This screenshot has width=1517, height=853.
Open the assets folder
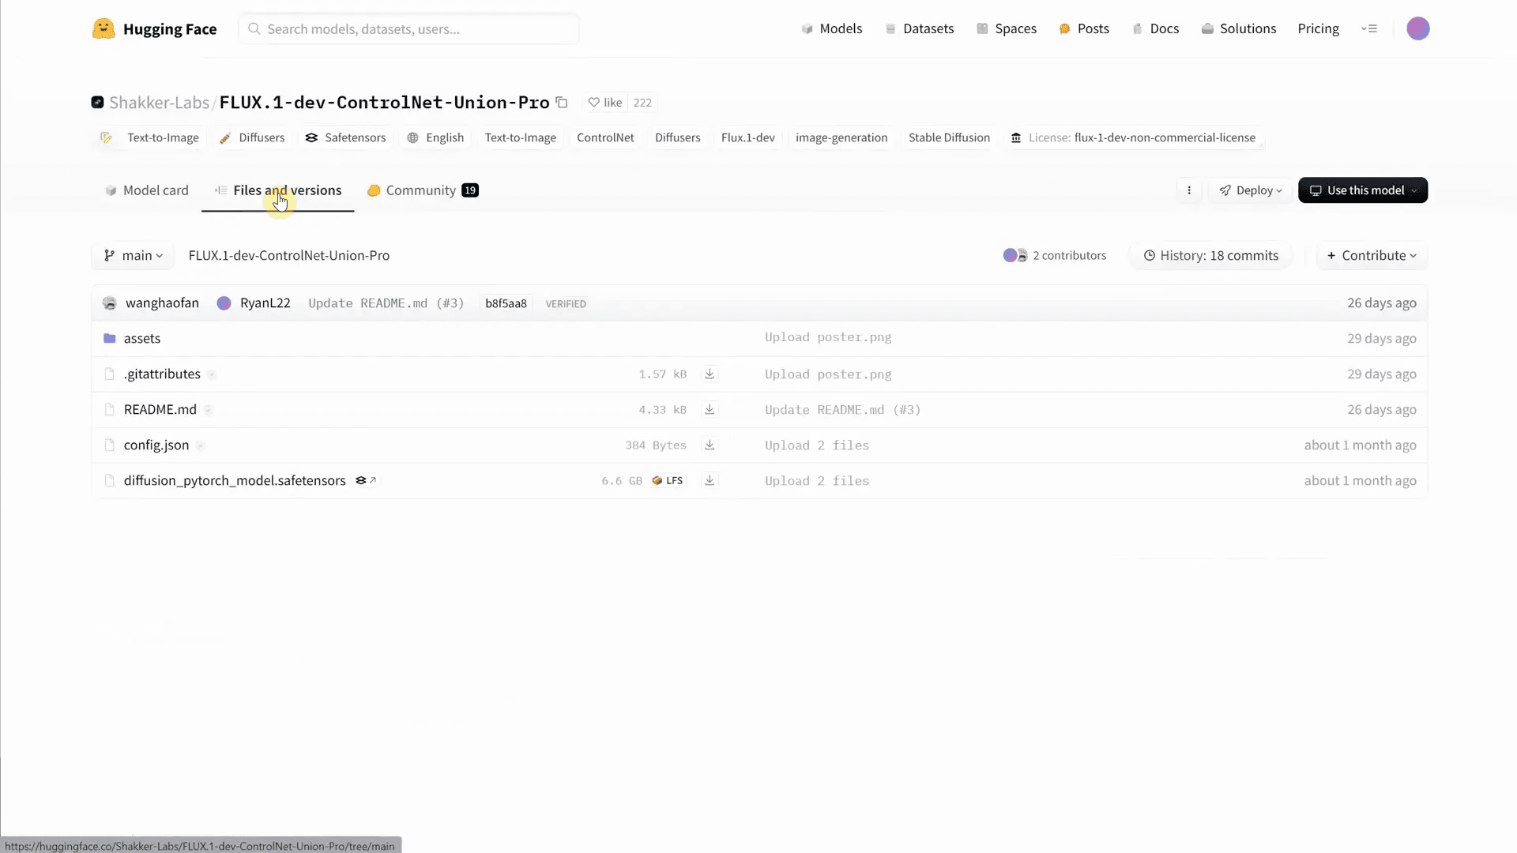142,339
